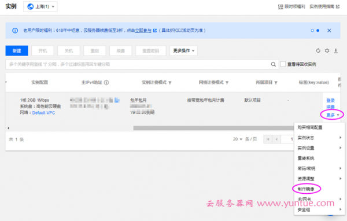Click the 1核 2GB 1Mbps configuration text

[35, 100]
